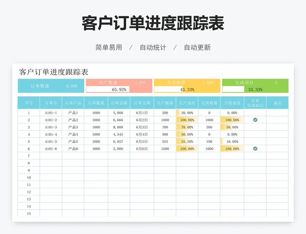Select order number cell A101-5

(51, 142)
